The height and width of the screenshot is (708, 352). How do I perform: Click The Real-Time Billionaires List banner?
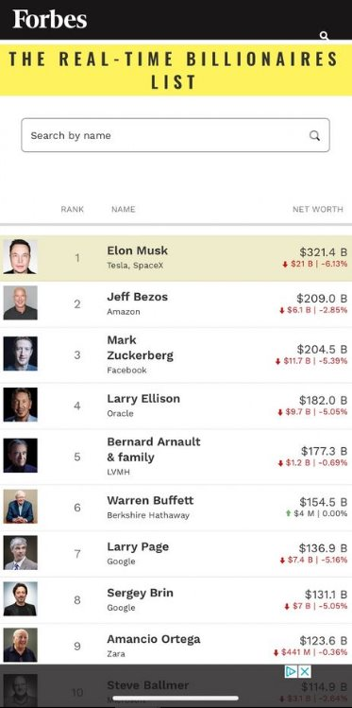pyautogui.click(x=176, y=70)
